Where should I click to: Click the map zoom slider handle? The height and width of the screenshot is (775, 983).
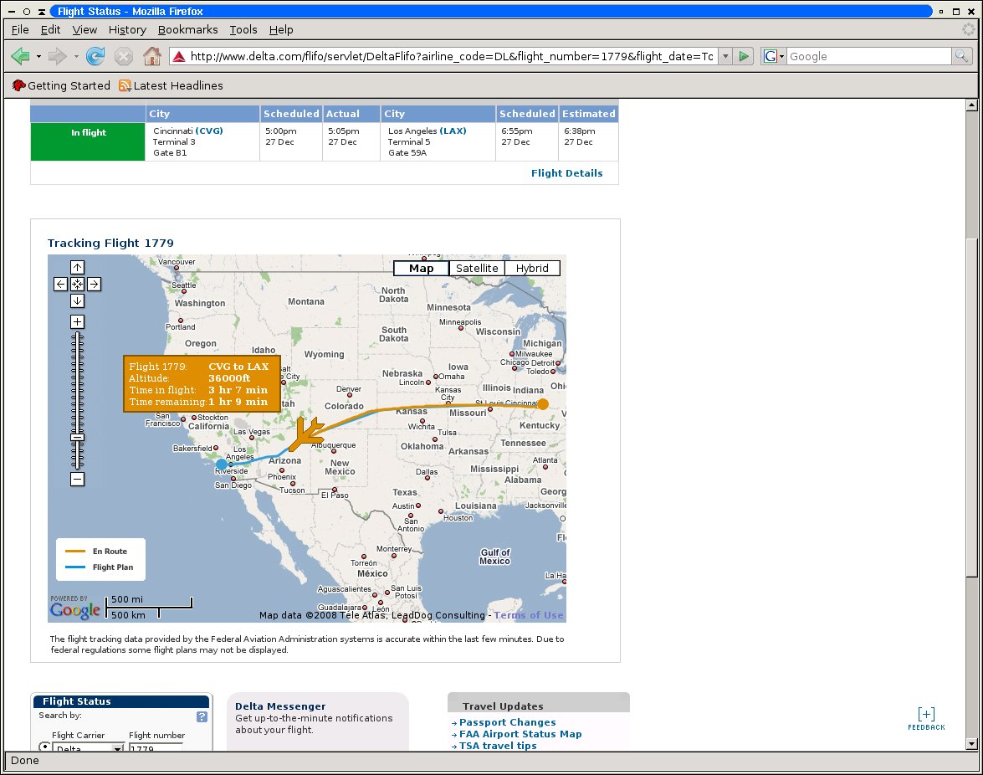(77, 437)
